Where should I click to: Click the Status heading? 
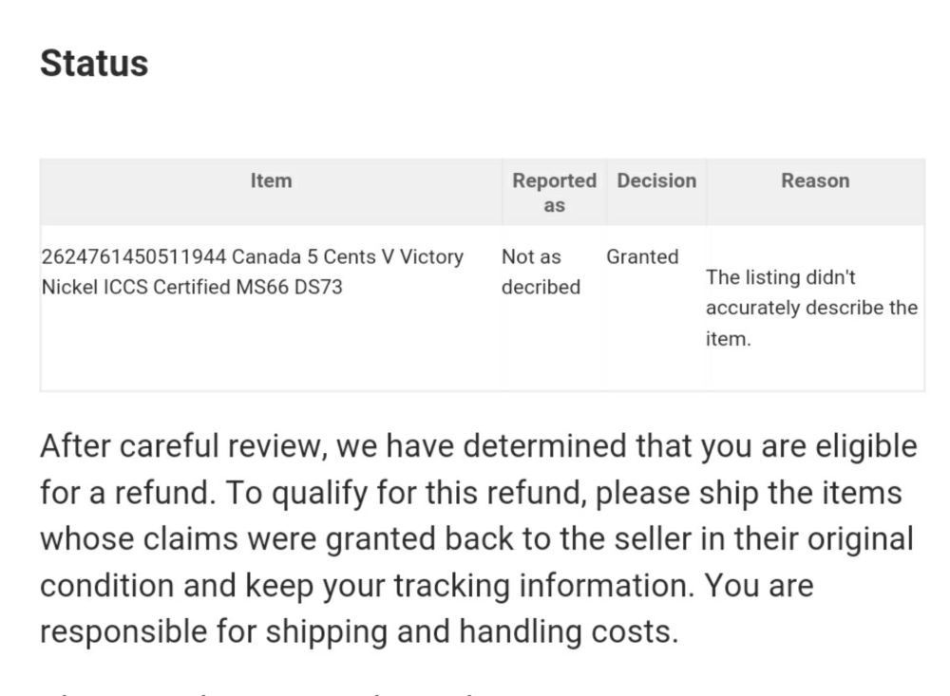pyautogui.click(x=94, y=63)
